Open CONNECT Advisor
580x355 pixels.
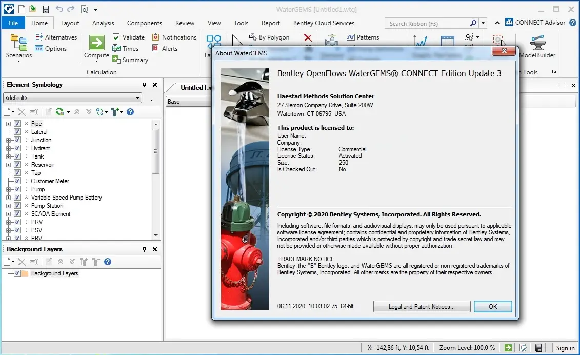tap(535, 23)
